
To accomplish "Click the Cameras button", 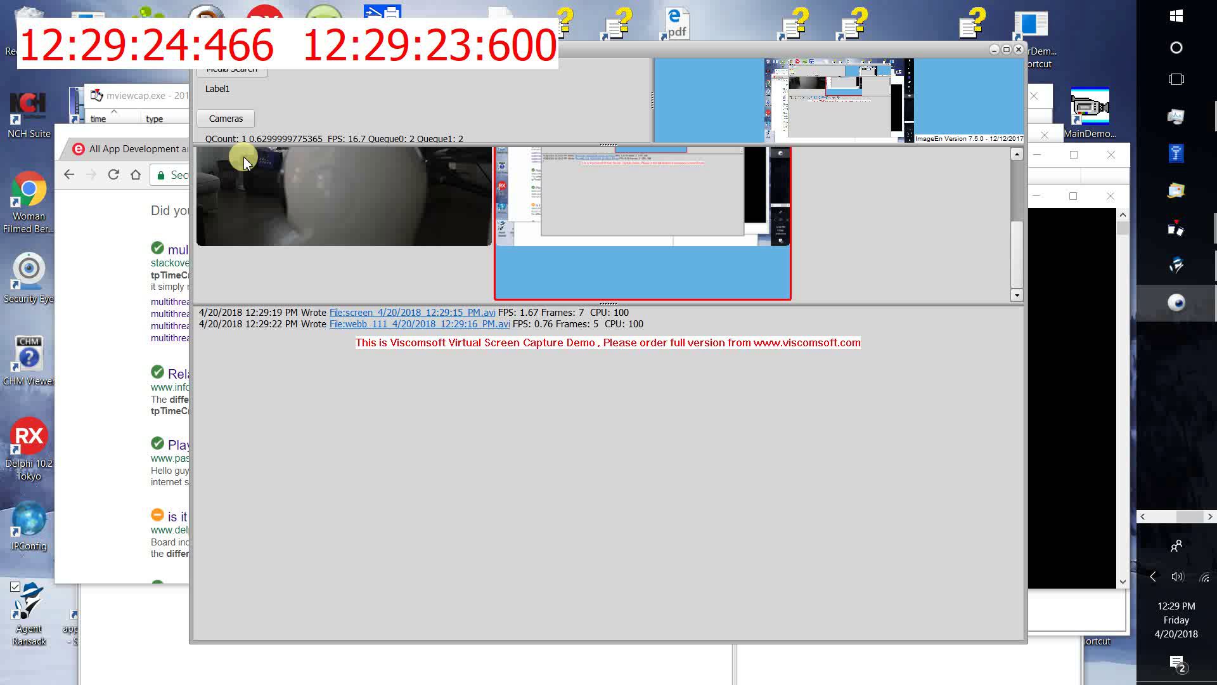I will 226,119.
